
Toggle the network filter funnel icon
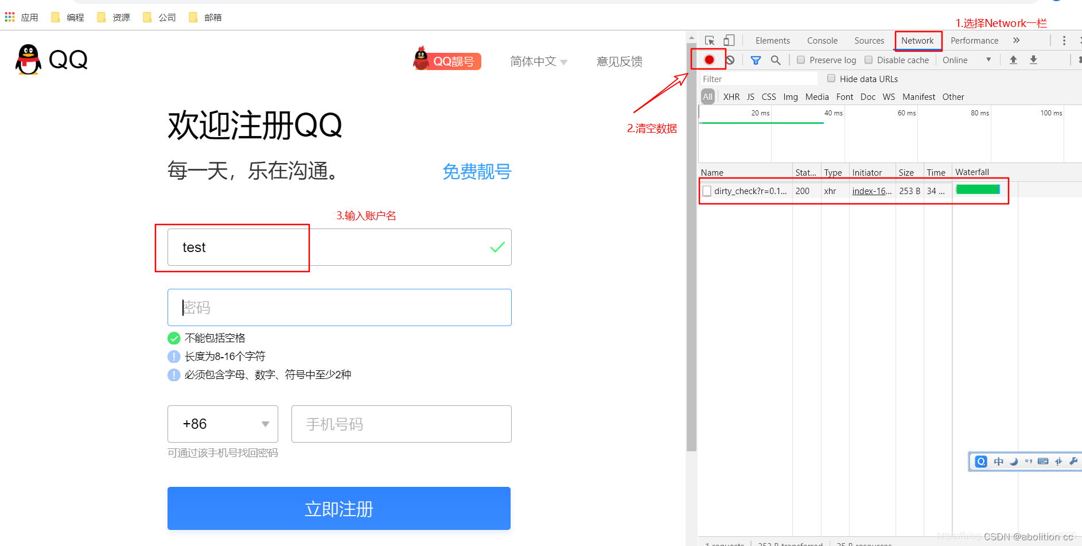pyautogui.click(x=756, y=60)
